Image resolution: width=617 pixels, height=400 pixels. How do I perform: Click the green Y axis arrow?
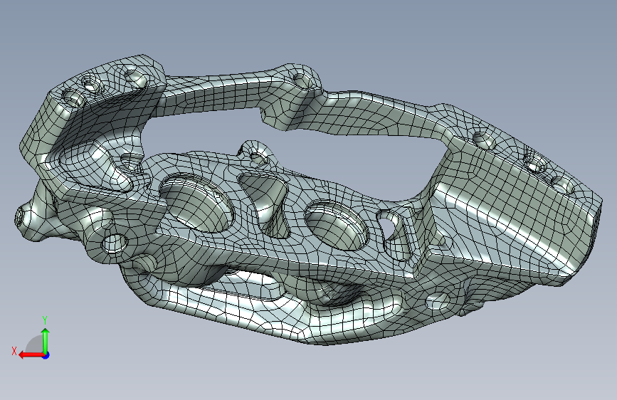46,340
